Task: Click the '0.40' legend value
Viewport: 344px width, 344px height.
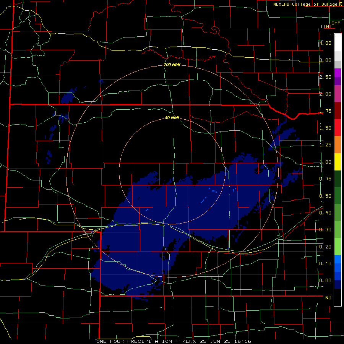Action: click(x=325, y=213)
